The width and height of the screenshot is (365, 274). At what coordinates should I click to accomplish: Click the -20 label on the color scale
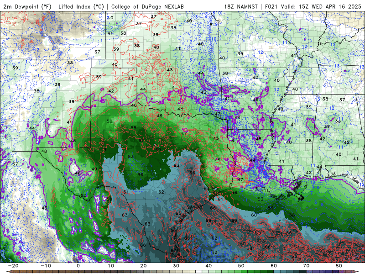tap(13, 266)
